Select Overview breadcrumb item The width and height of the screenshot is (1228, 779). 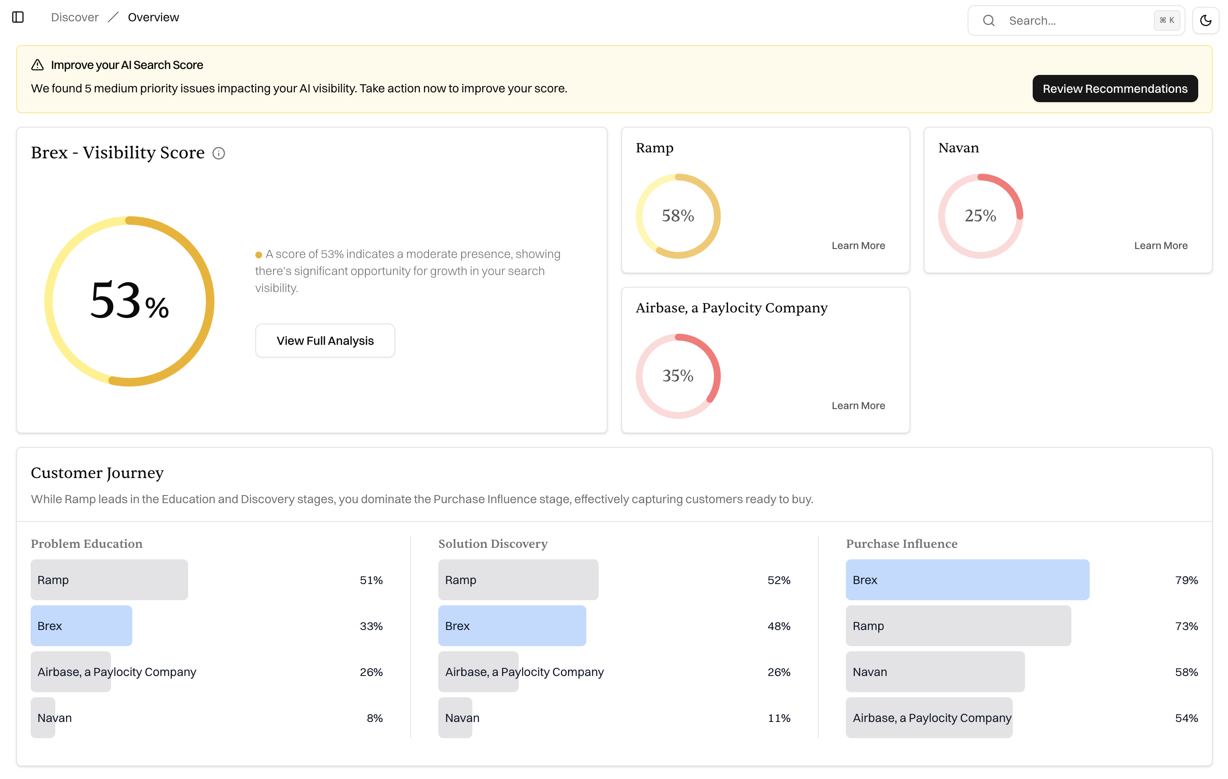click(x=153, y=17)
